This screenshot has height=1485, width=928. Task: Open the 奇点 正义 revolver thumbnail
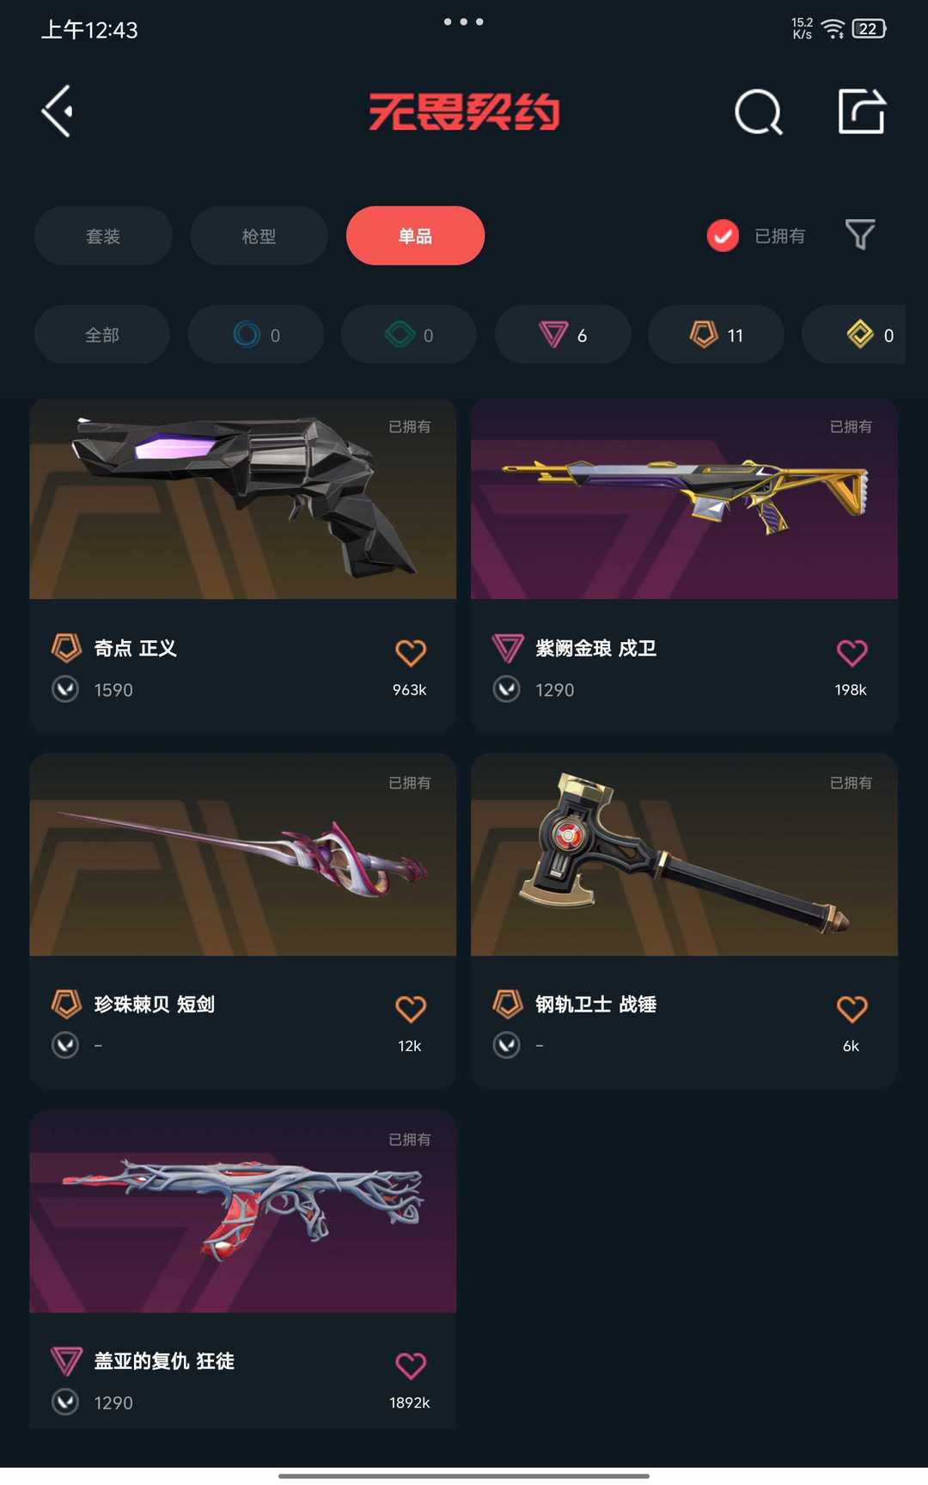coord(243,499)
